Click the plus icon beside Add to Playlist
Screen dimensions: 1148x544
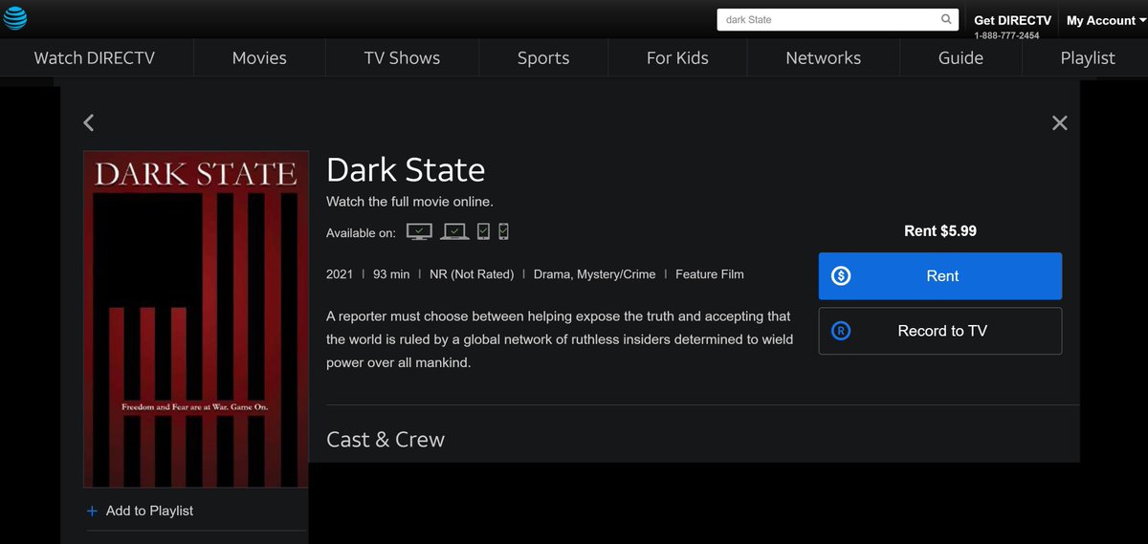(x=92, y=511)
